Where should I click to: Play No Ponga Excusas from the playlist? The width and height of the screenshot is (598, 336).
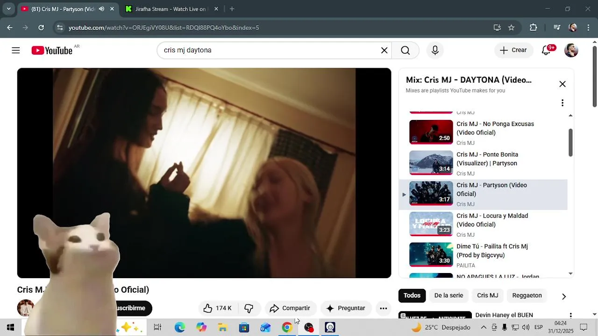[483, 132]
